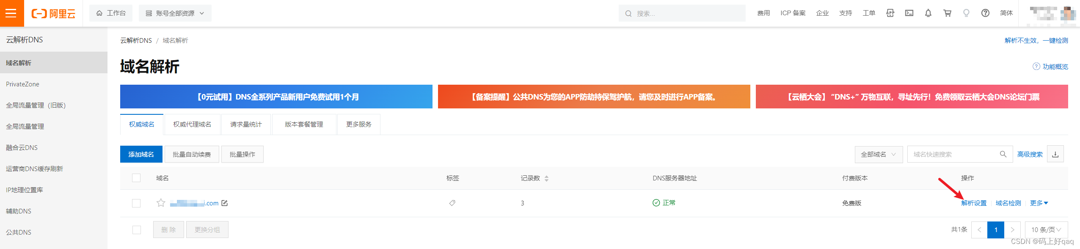Open 运营商DNS缓存刷新 in sidebar
Viewport: 1080px width, 249px height.
[x=54, y=169]
